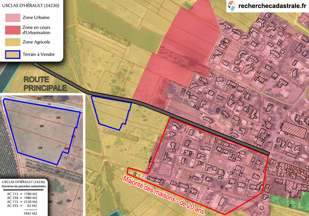Click parcel label 115 in the inset map
The width and height of the screenshot is (309, 216).
click(40, 148)
